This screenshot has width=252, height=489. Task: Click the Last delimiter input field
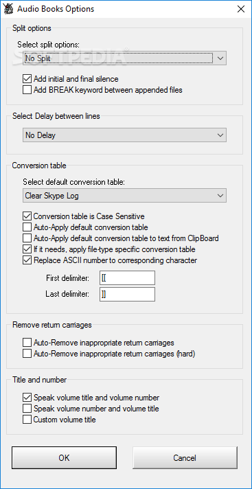tap(127, 294)
